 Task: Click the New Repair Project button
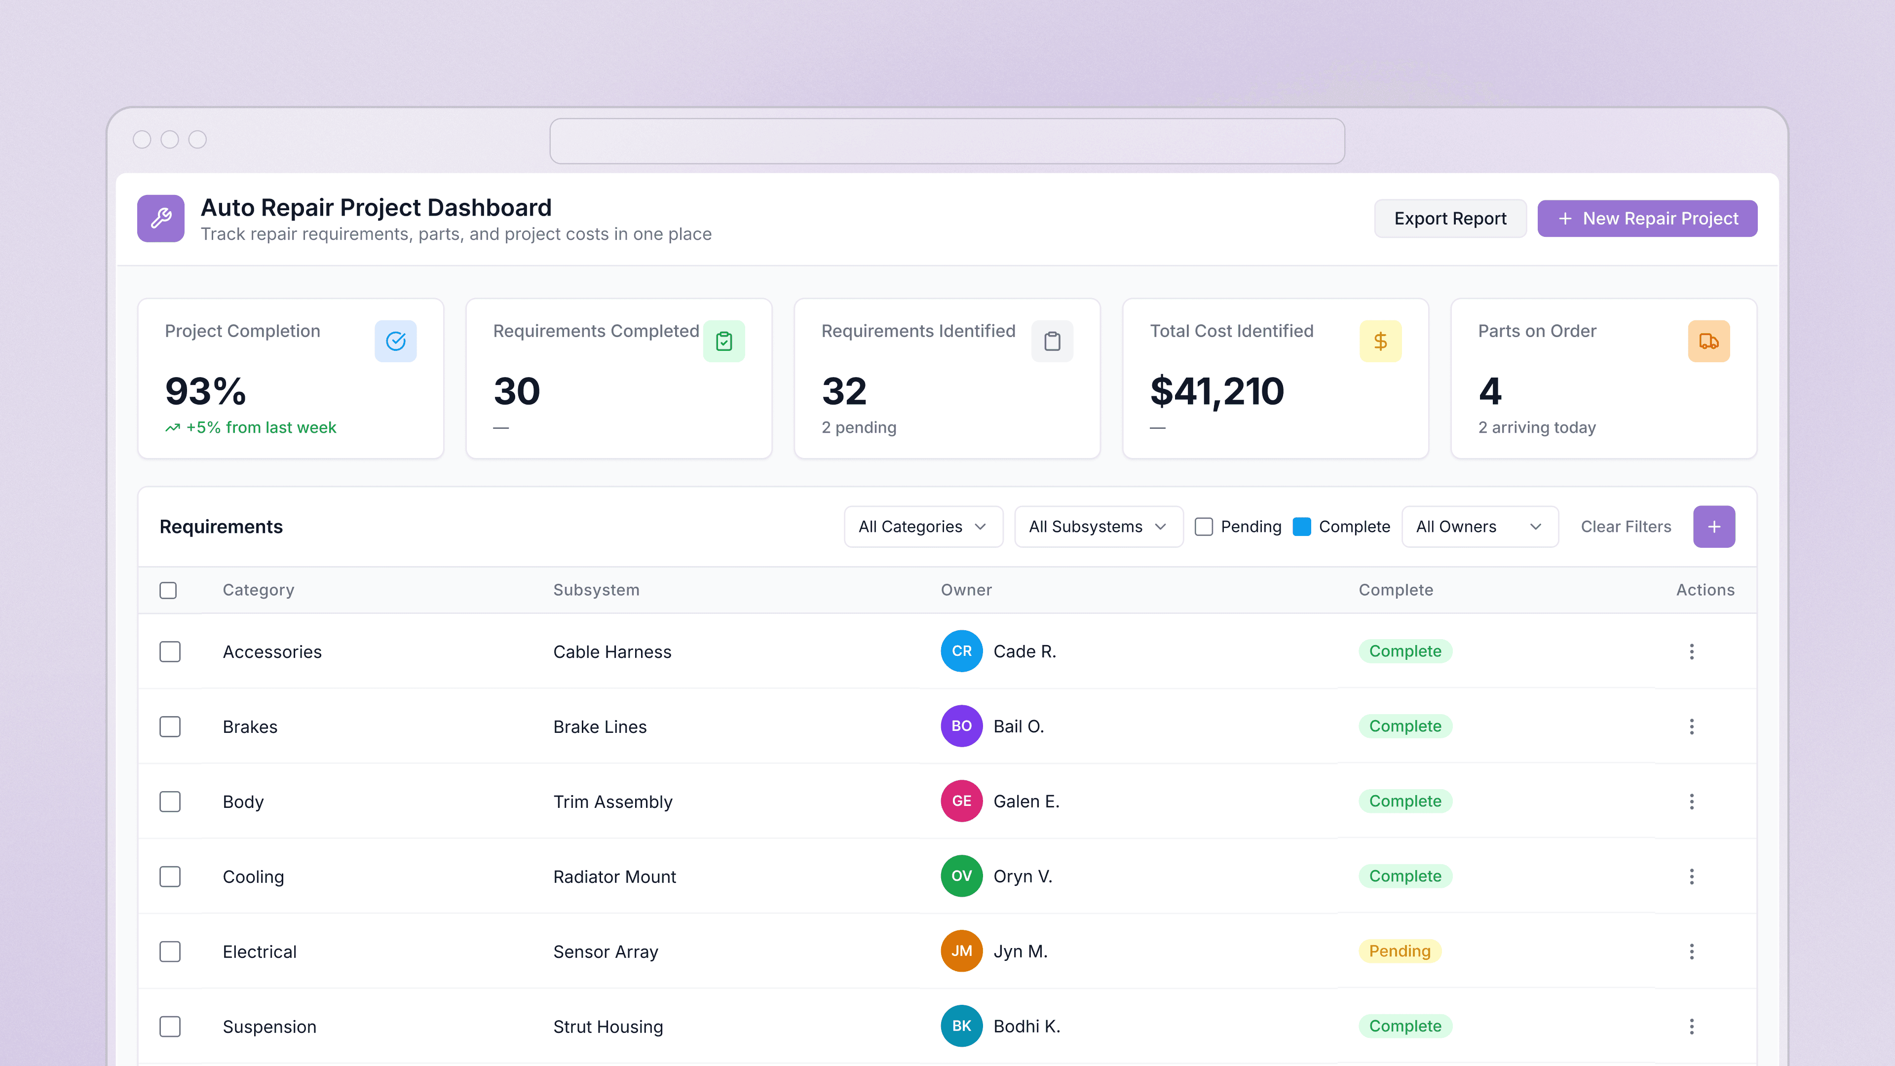click(1647, 219)
